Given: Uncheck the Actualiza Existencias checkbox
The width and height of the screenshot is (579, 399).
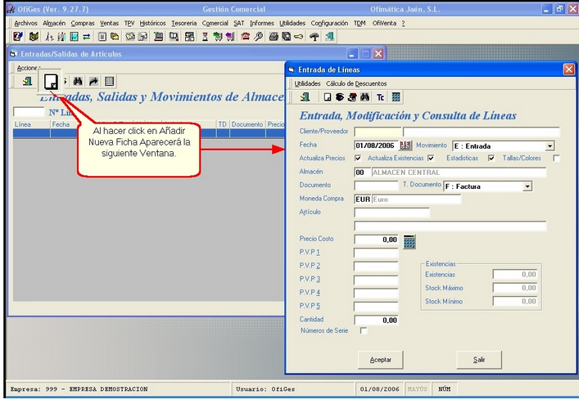Looking at the screenshot, I should (431, 158).
